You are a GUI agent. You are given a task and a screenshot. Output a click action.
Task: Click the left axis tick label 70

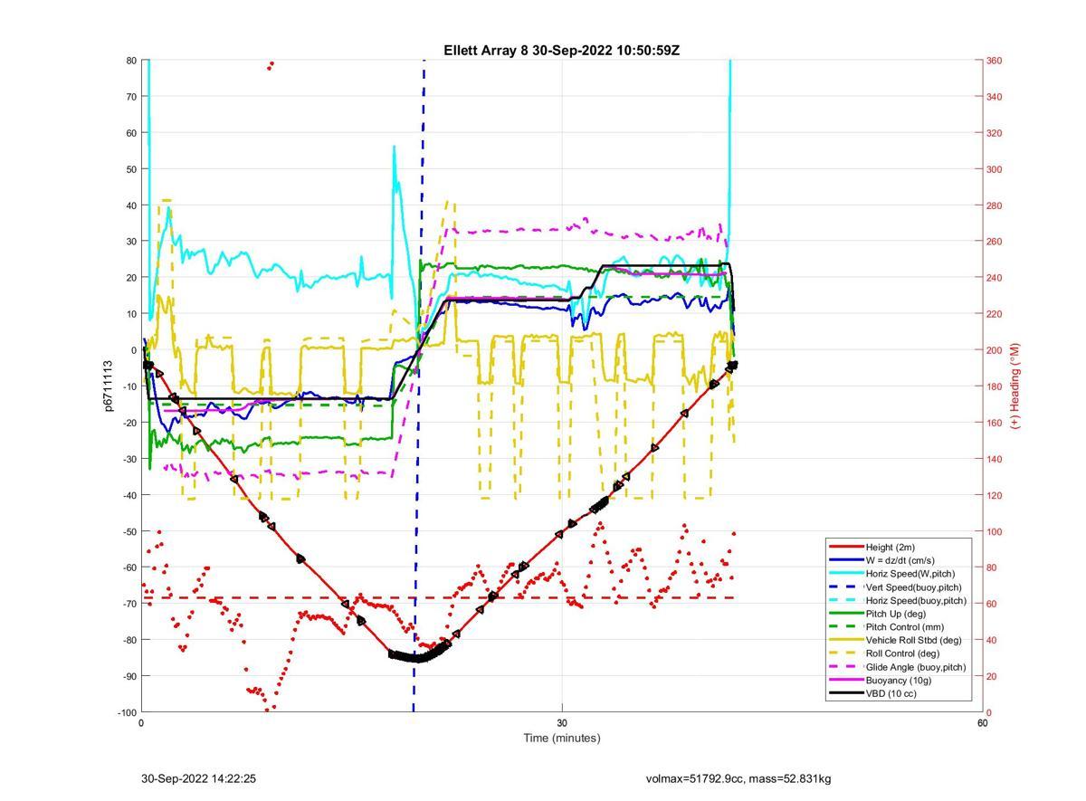pos(131,97)
